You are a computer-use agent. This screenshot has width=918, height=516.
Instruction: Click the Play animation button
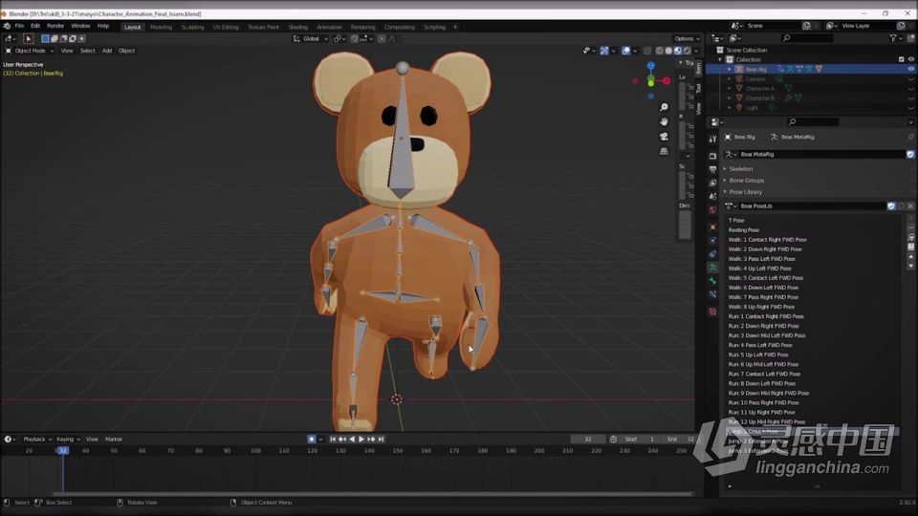click(x=361, y=439)
